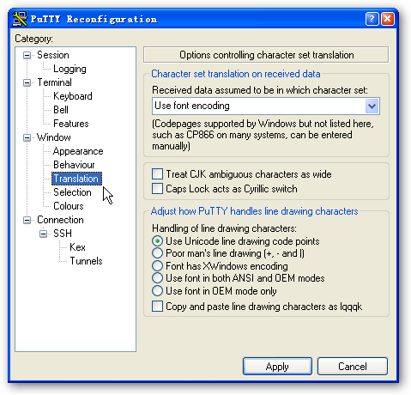Click the help question mark button
The image size is (411, 395).
(372, 19)
